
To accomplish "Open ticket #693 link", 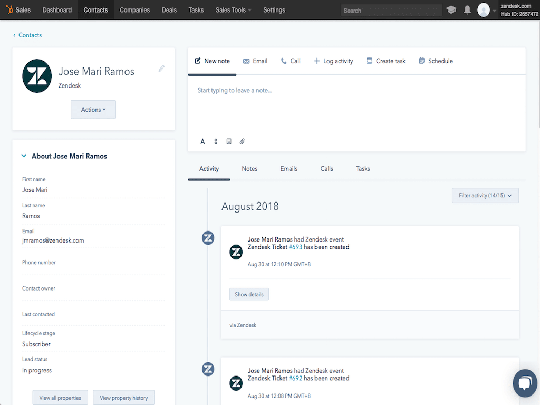I will 295,247.
